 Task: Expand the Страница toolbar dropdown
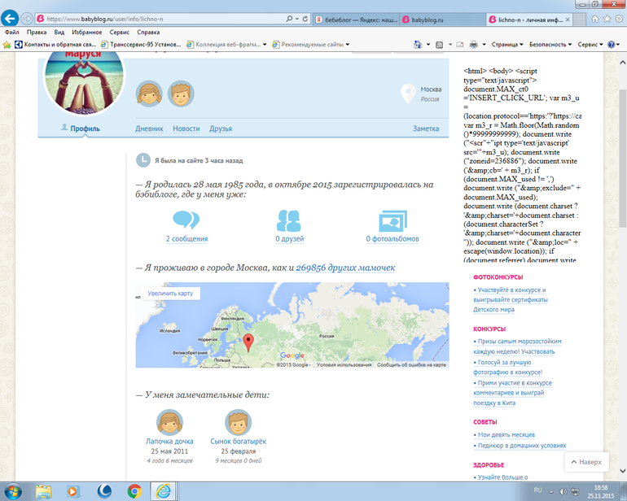(510, 45)
